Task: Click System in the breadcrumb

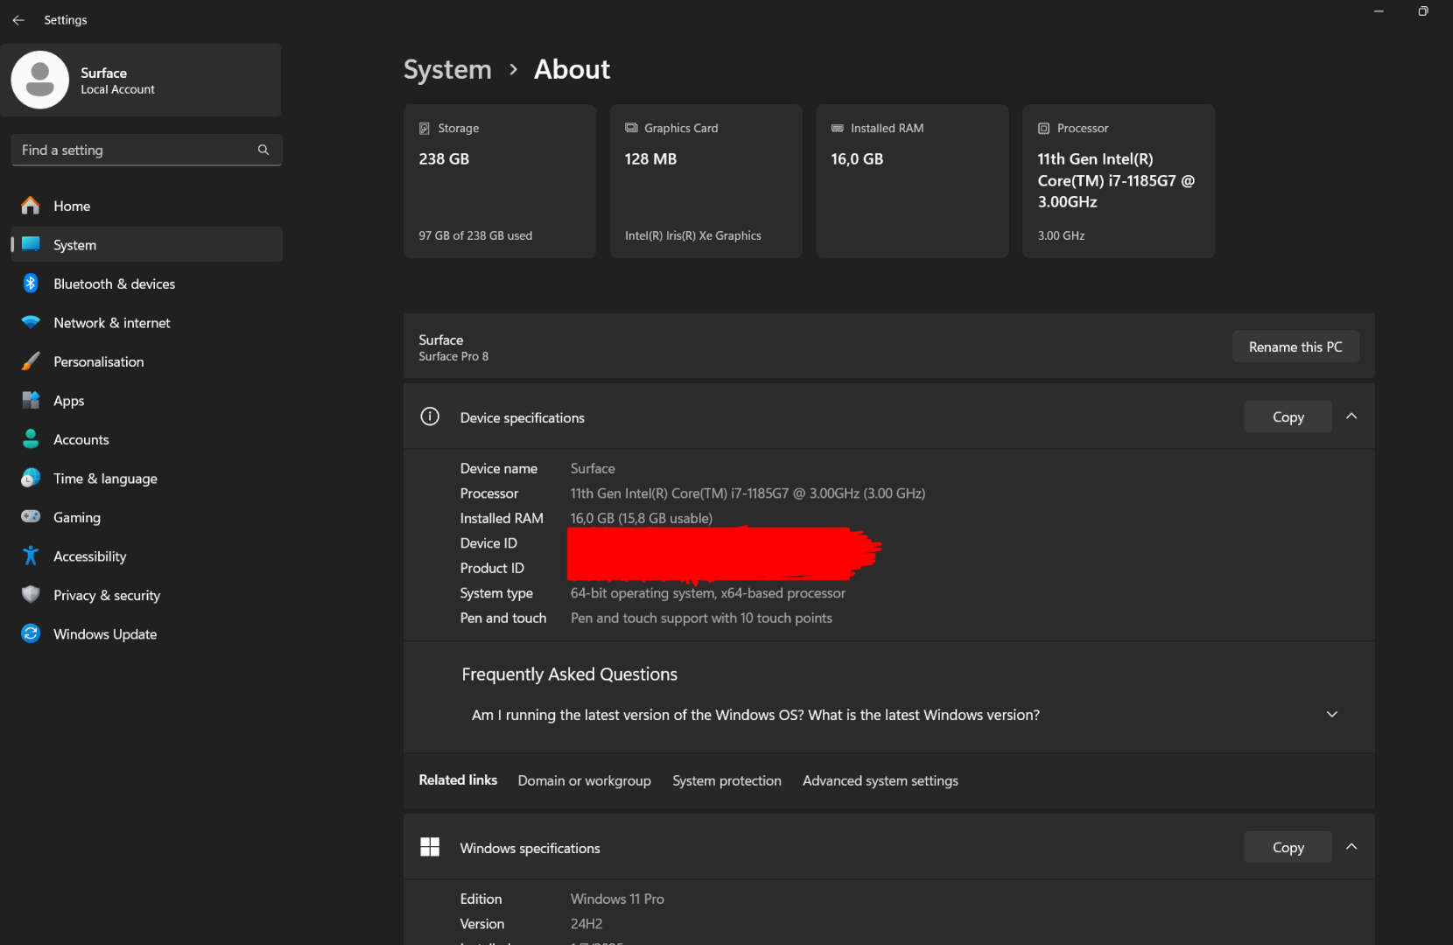Action: (x=447, y=69)
